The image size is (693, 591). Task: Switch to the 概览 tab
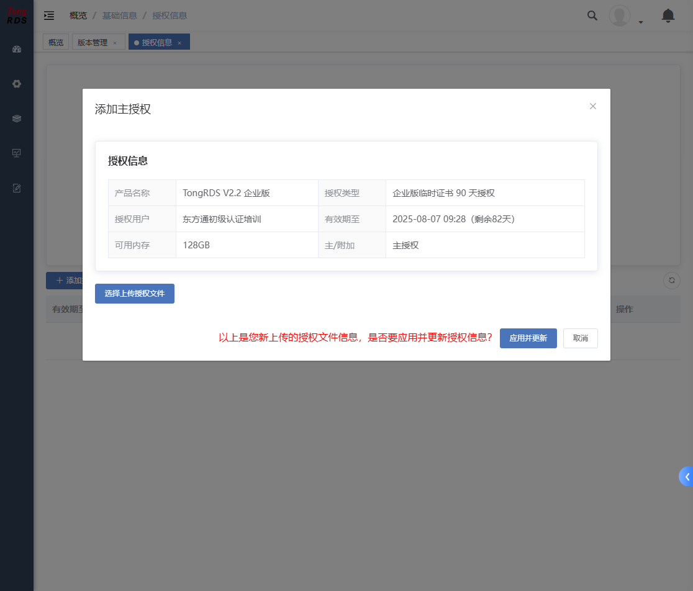tap(56, 42)
